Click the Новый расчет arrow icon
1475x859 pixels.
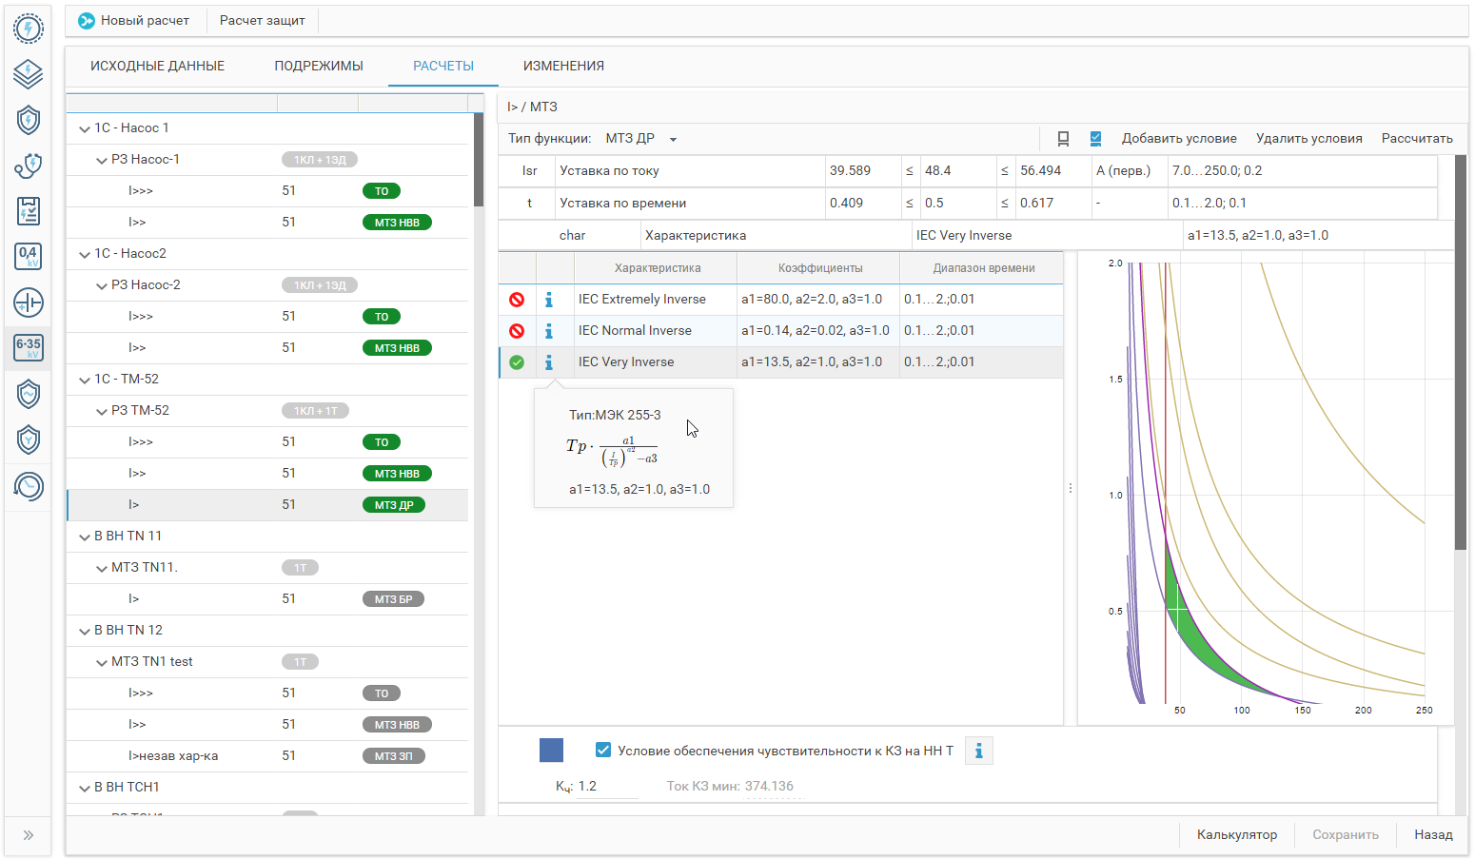click(x=87, y=20)
